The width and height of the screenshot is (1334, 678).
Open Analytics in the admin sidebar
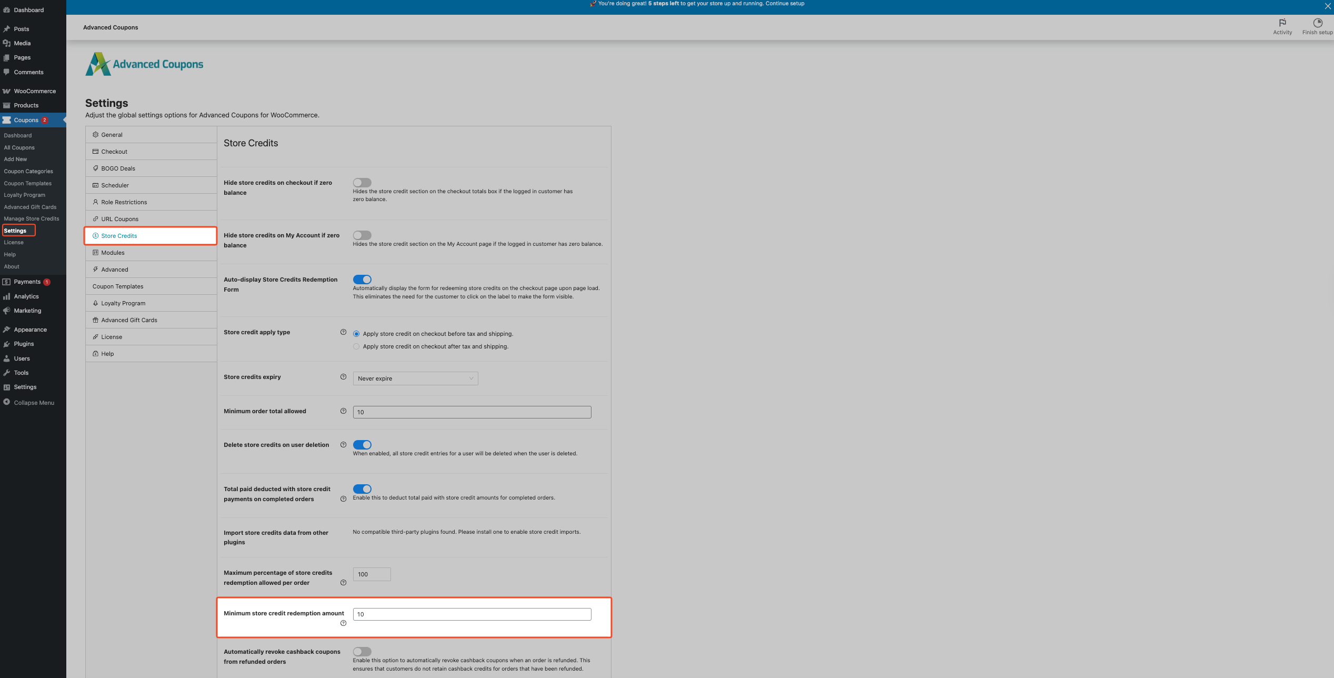click(26, 296)
